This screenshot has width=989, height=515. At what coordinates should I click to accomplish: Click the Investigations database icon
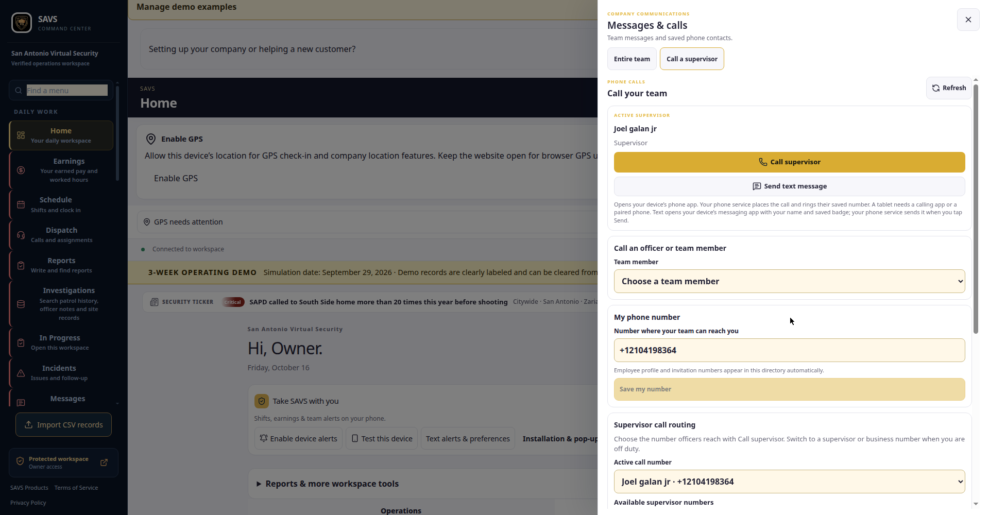pyautogui.click(x=21, y=304)
